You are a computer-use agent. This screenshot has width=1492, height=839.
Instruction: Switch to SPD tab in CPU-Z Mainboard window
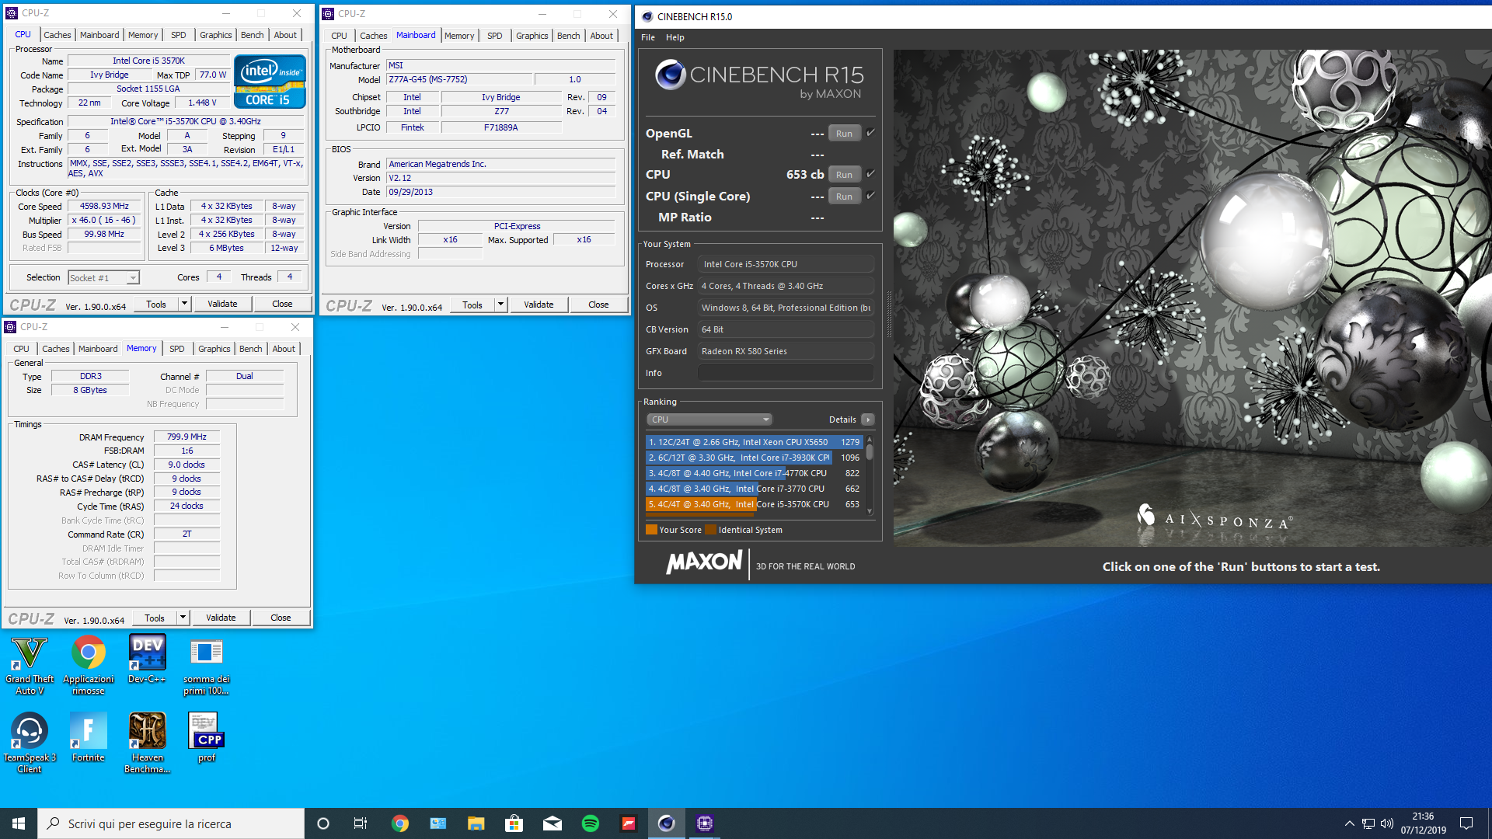pos(495,36)
